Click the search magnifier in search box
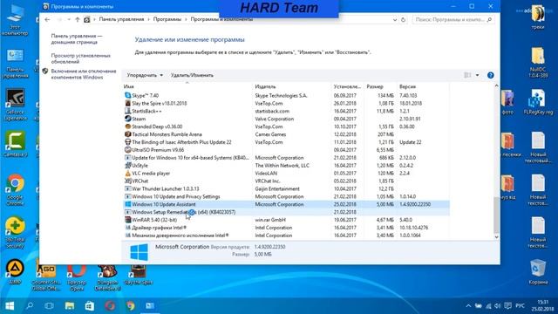Image resolution: width=558 pixels, height=314 pixels. tap(489, 19)
